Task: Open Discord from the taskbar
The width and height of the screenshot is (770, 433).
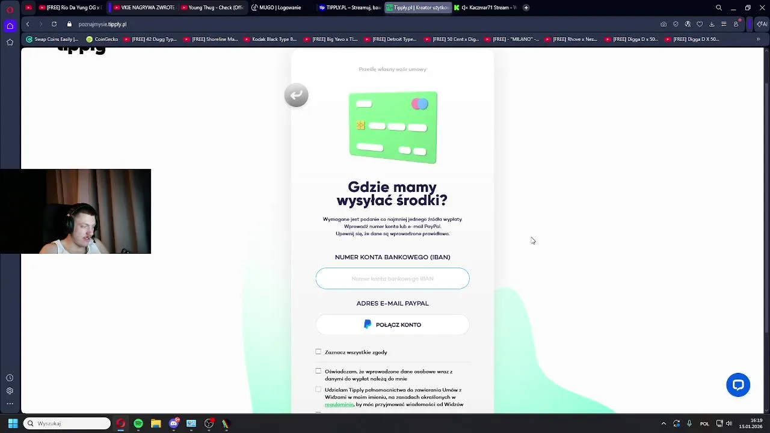Action: point(174,423)
